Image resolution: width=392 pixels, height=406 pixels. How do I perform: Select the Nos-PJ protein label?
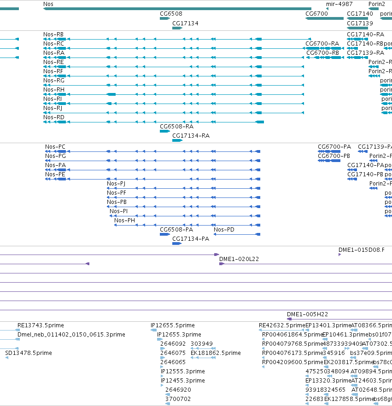tap(116, 184)
